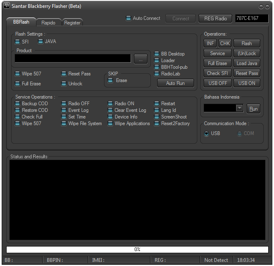Screen dimensions: 274x266
Task: Click the Check SFI button
Action: pyautogui.click(x=218, y=73)
